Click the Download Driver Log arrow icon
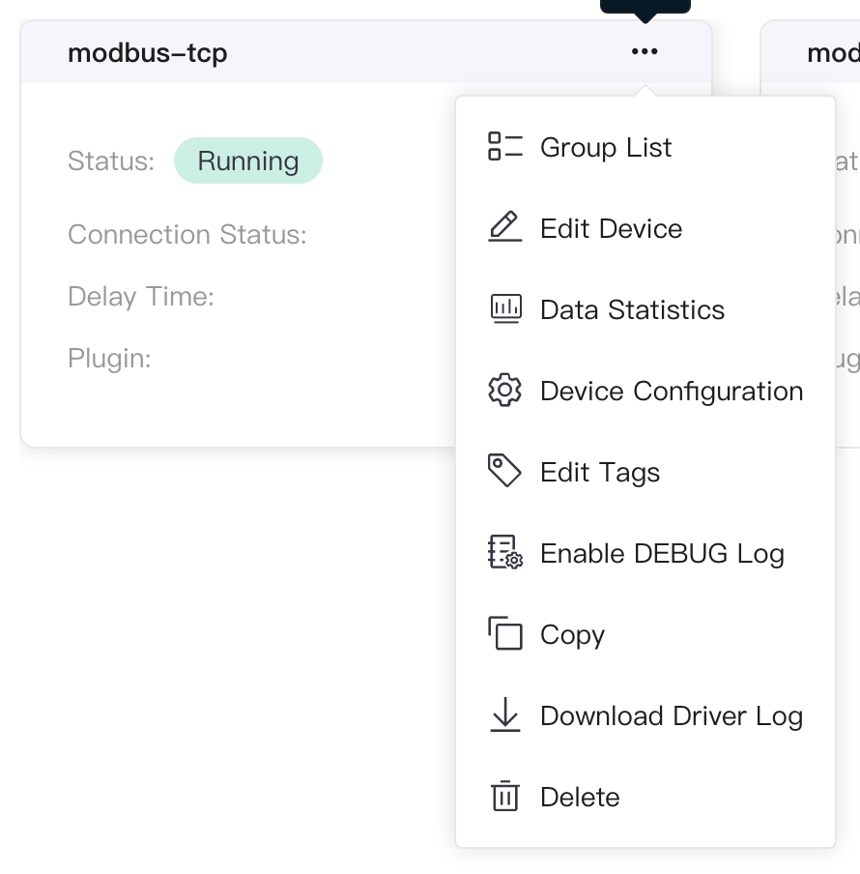 pos(505,714)
